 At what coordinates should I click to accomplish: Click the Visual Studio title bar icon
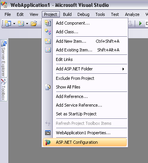pyautogui.click(x=4, y=5)
